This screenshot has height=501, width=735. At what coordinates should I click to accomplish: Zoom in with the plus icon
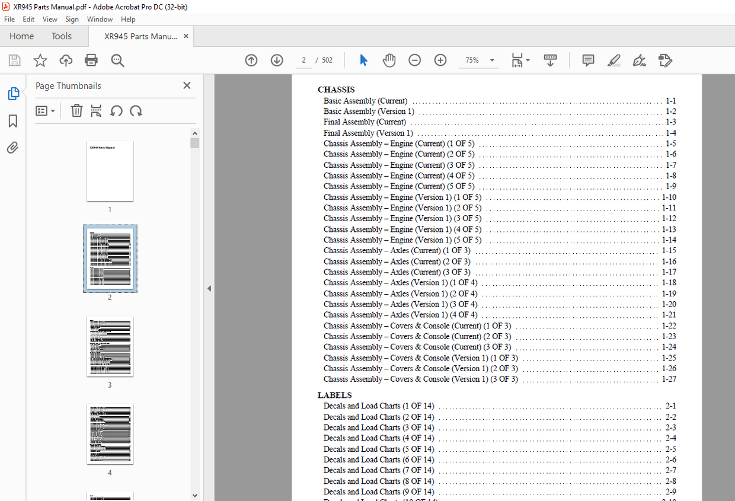point(440,60)
